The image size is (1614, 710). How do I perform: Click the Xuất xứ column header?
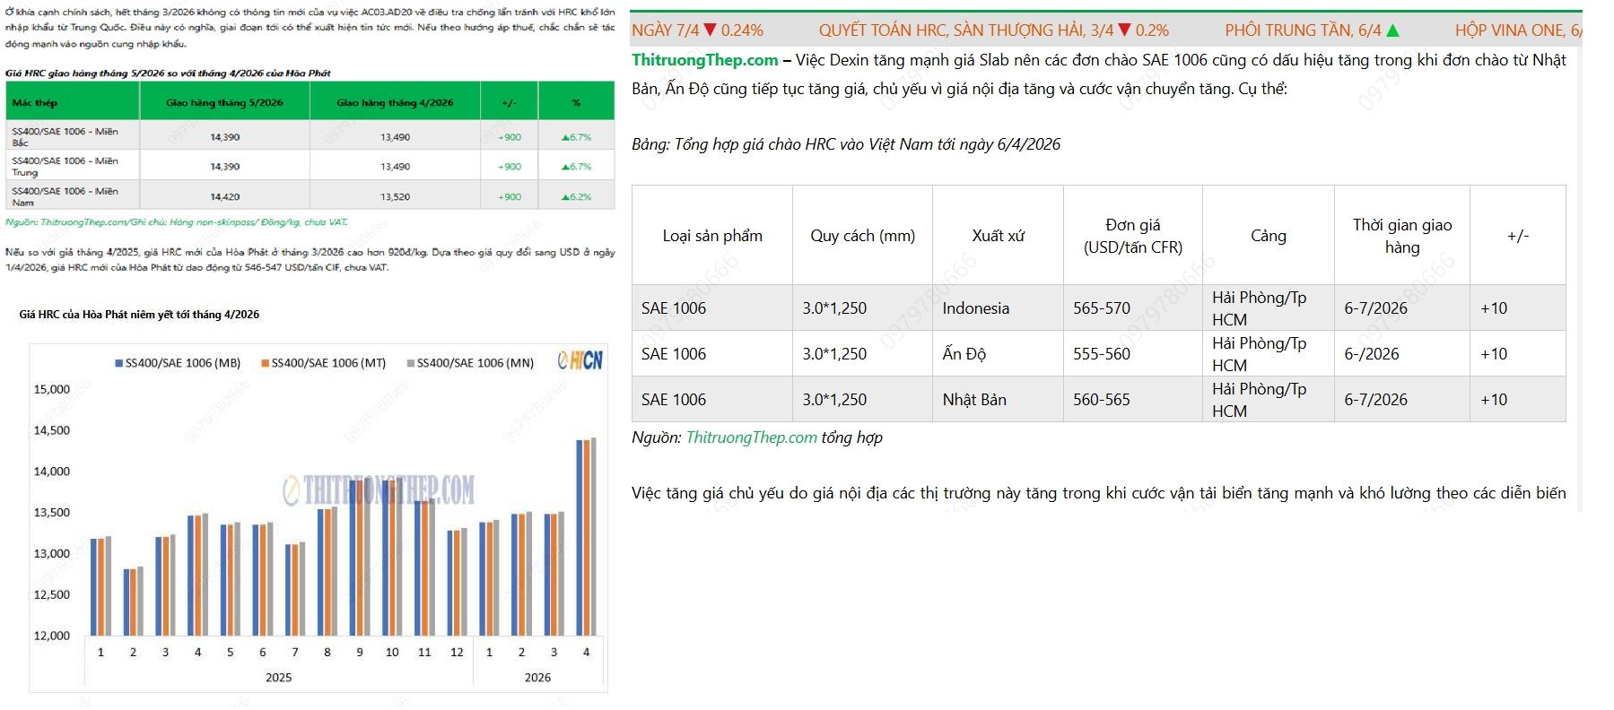998,236
